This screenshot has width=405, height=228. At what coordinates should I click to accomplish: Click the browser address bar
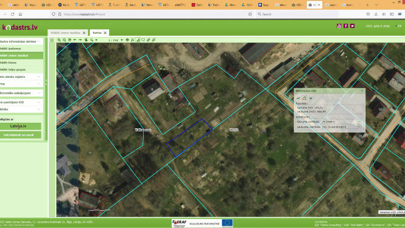pos(152,14)
